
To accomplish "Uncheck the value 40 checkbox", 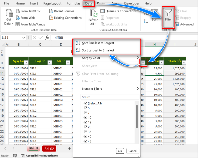I will 86,136.
